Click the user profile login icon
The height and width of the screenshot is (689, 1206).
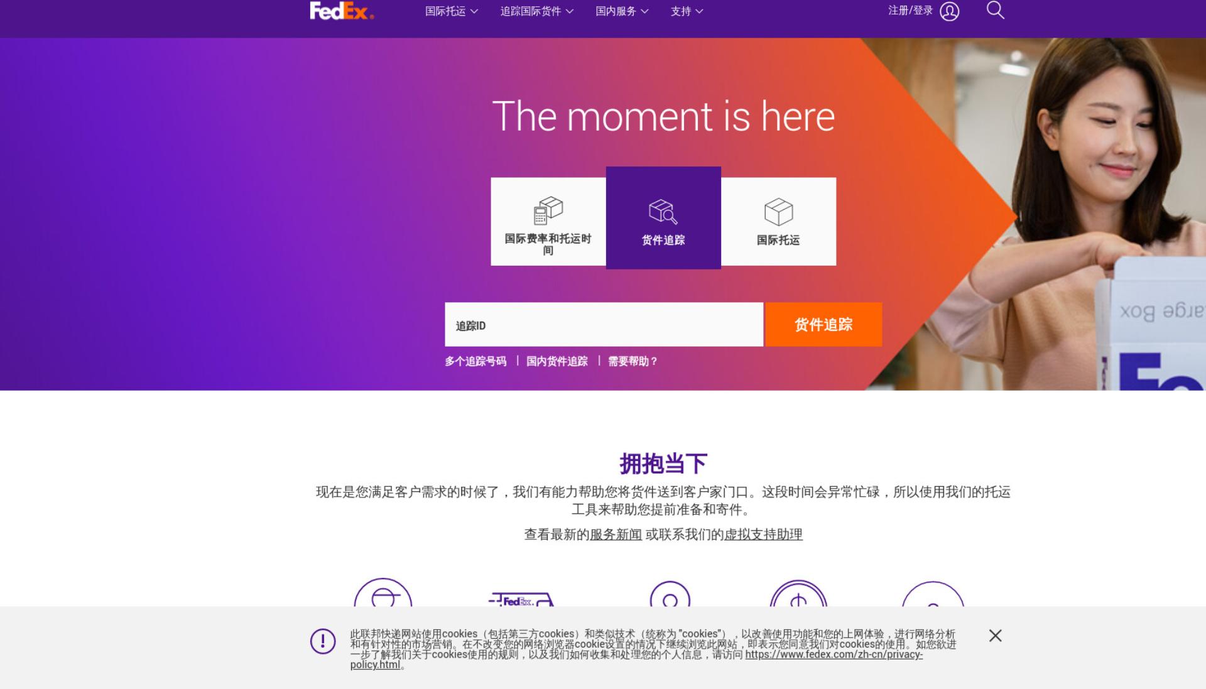tap(949, 11)
